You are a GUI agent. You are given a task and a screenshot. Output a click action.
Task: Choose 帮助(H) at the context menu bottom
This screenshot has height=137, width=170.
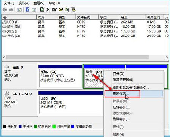tap(134, 134)
